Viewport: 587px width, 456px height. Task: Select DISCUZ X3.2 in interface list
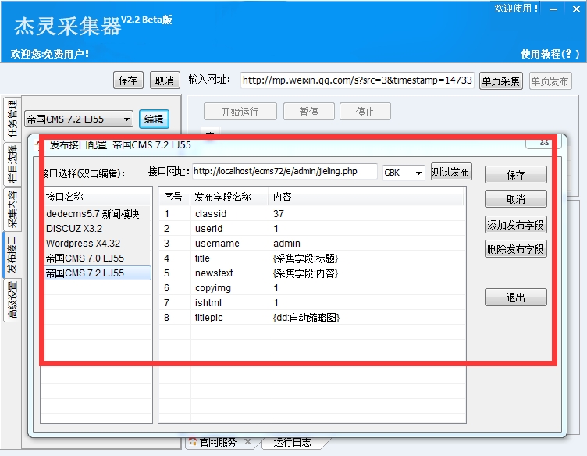(x=98, y=228)
